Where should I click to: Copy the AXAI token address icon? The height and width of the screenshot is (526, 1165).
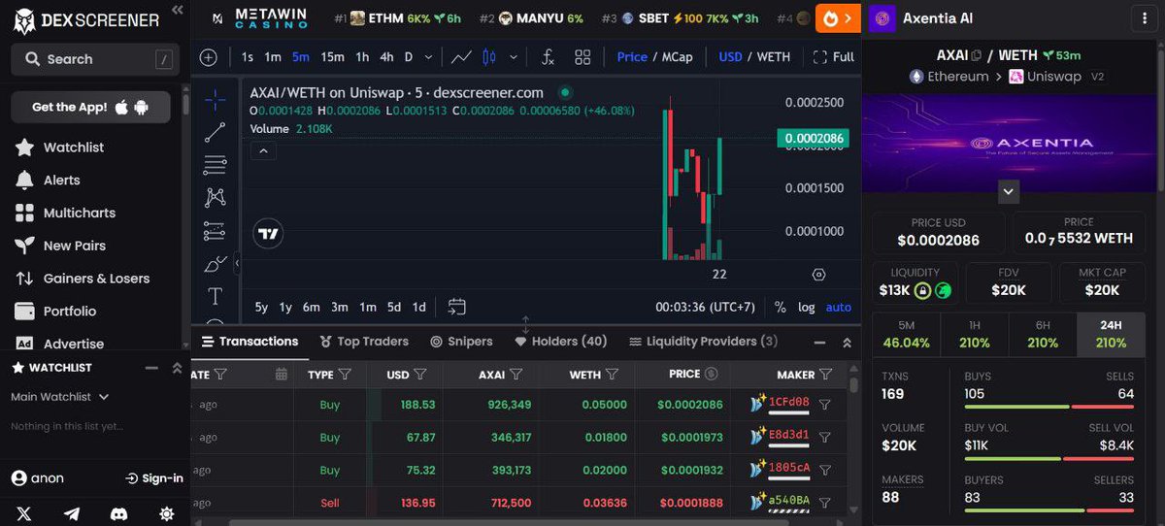click(x=977, y=56)
